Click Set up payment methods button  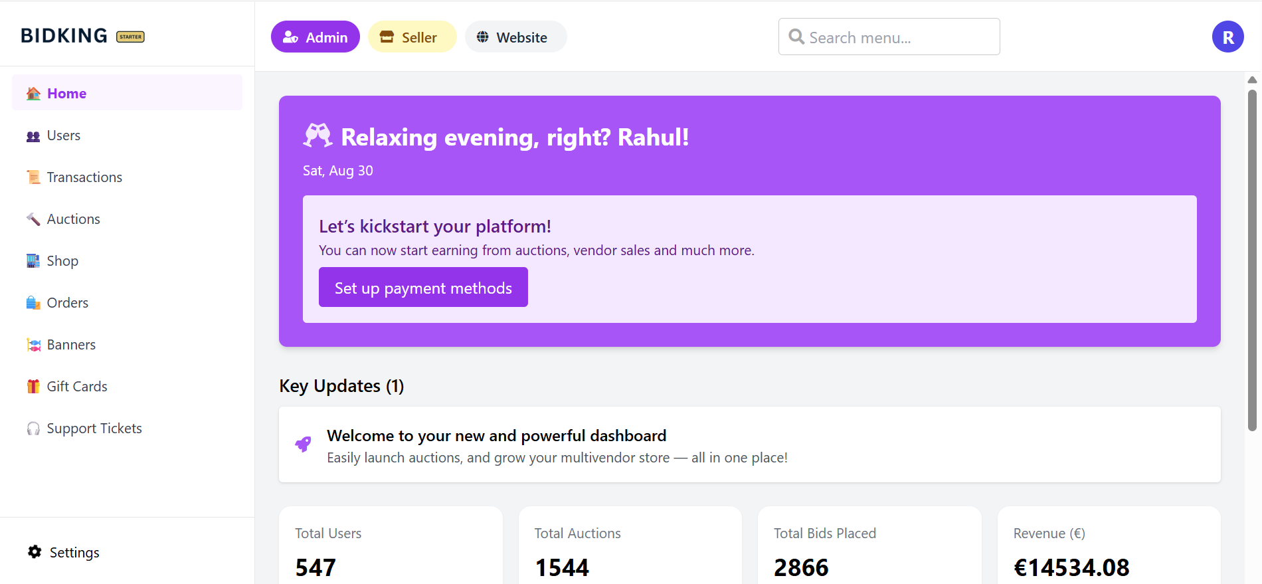[423, 288]
